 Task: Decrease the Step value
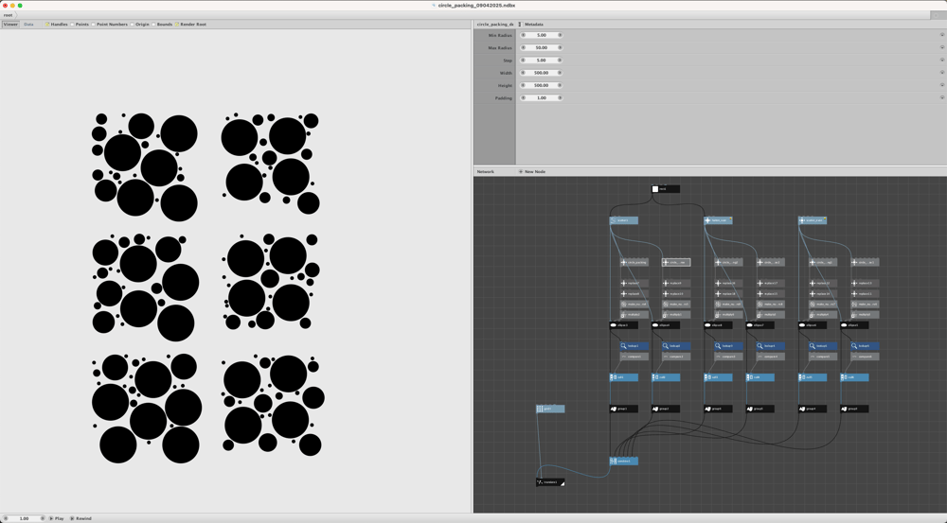(523, 61)
